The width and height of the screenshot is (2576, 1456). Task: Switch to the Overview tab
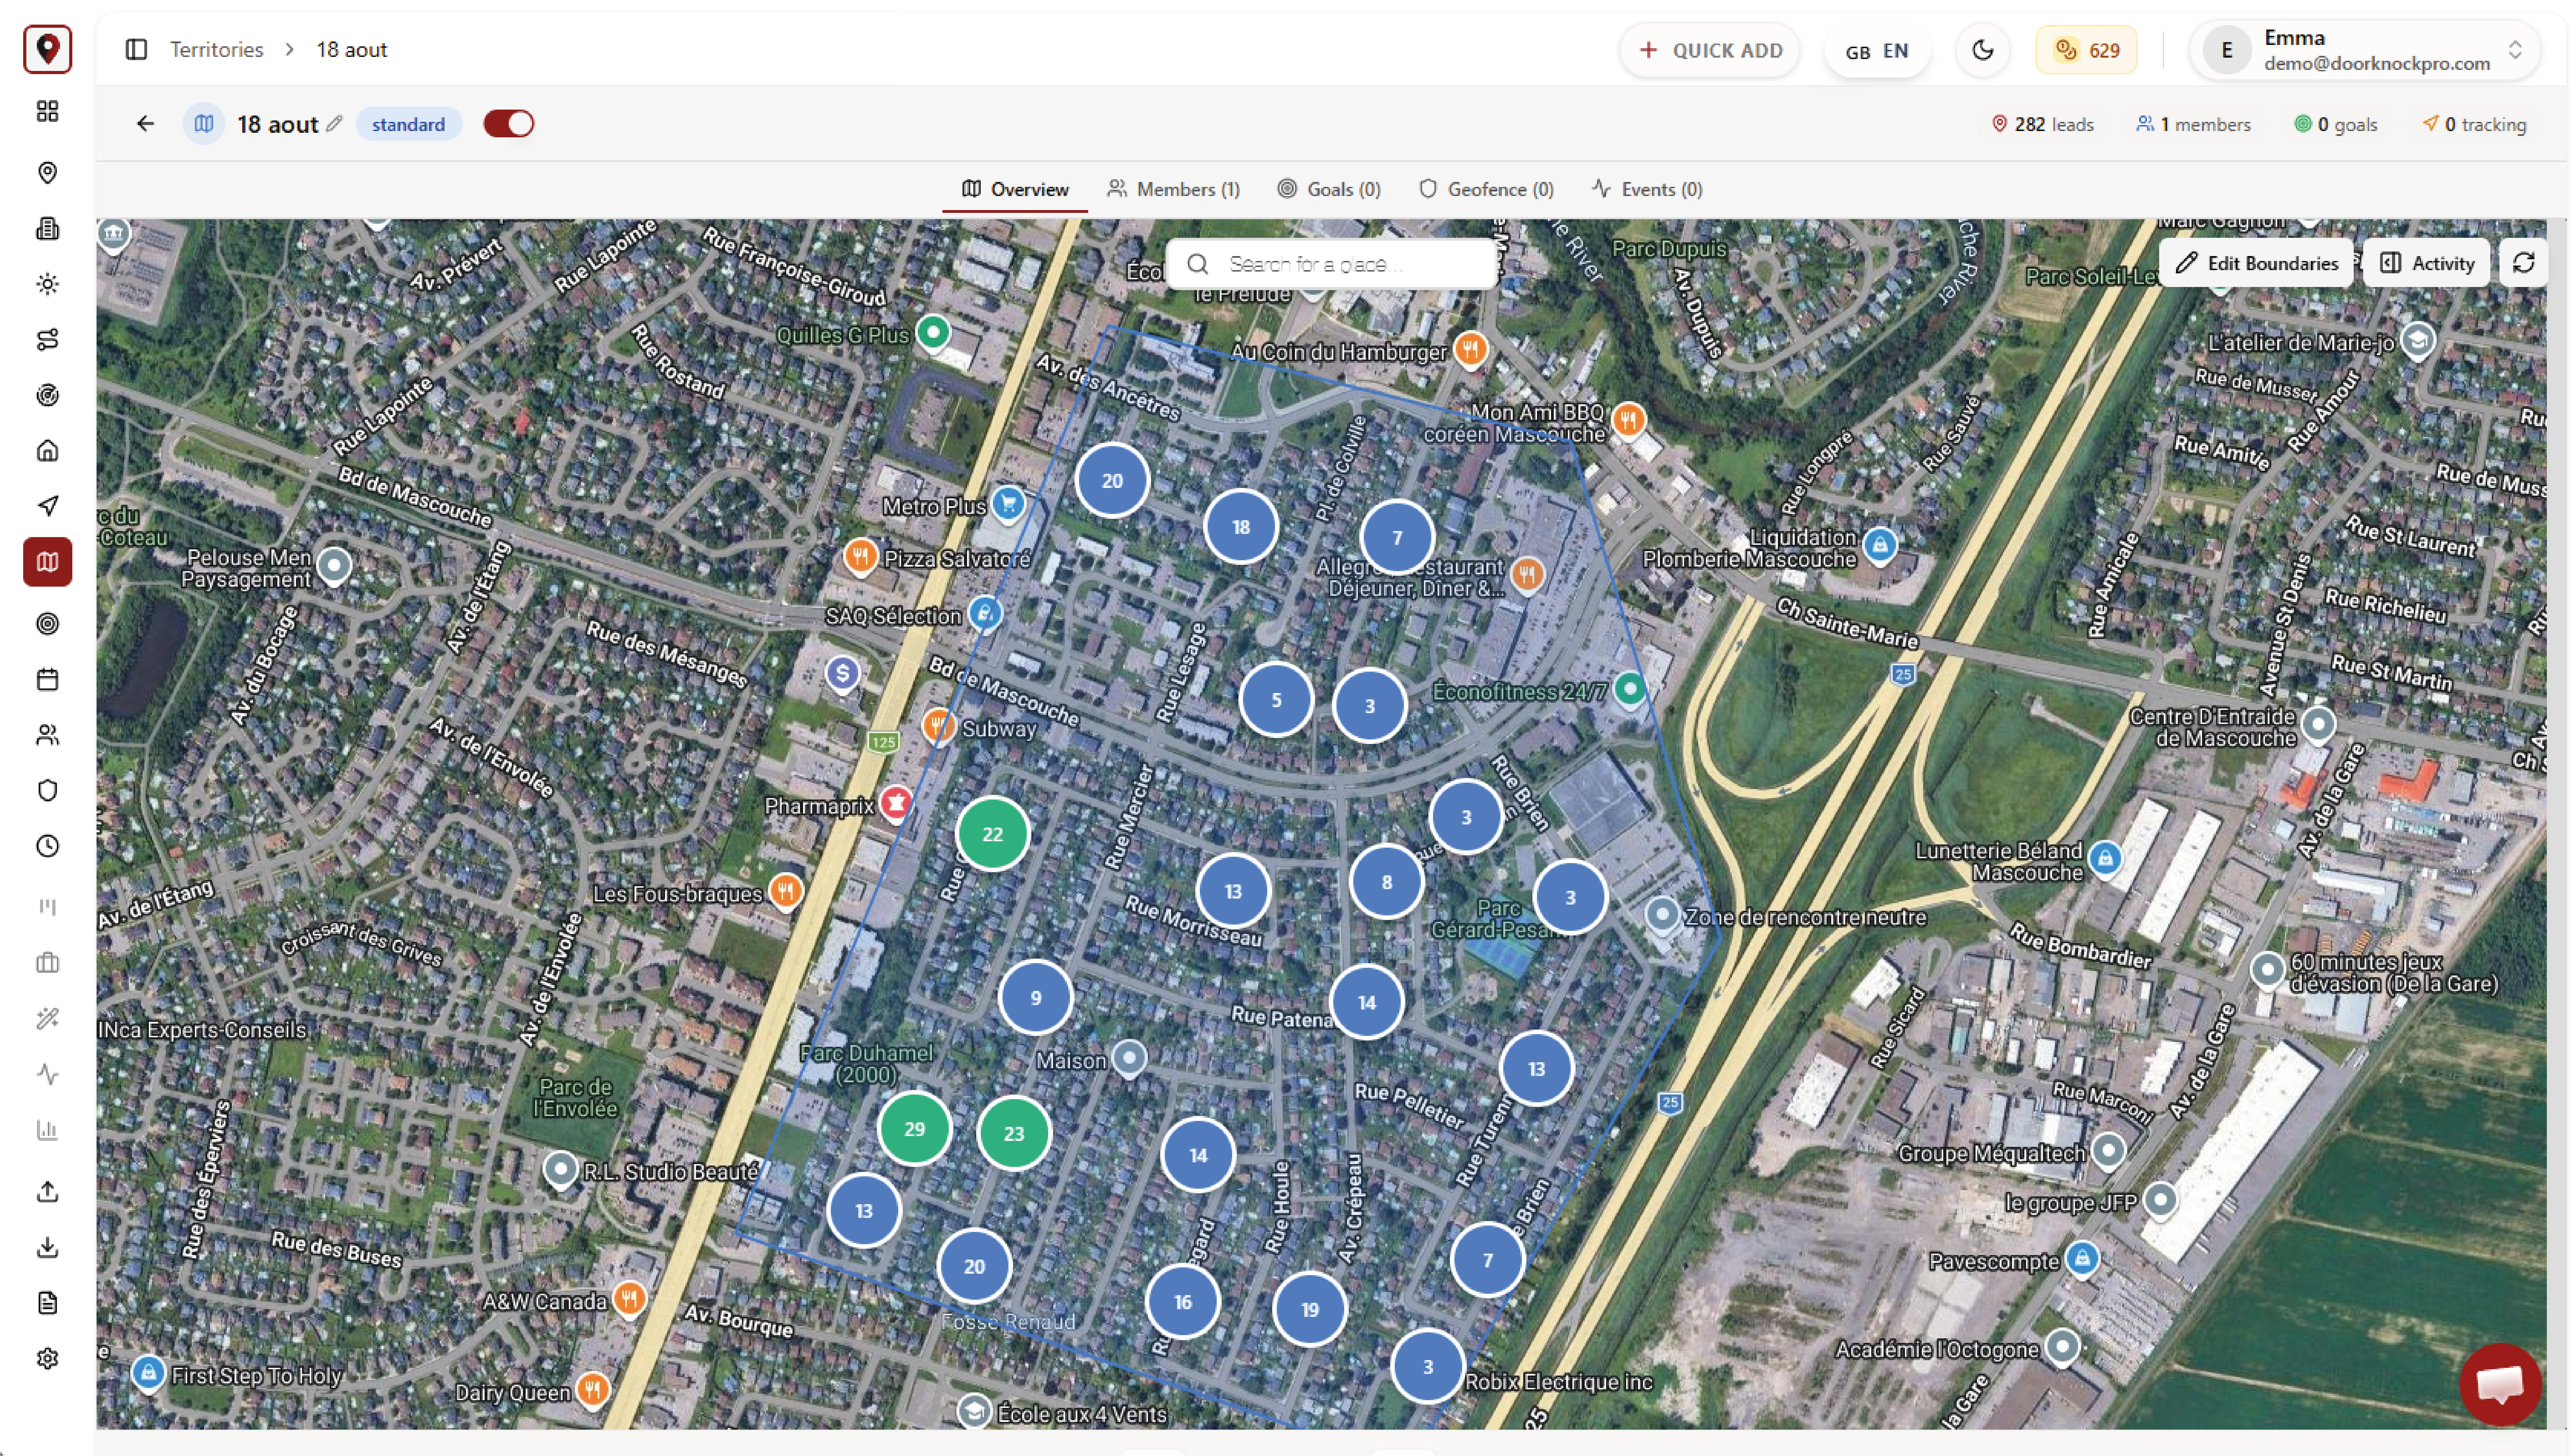(x=1015, y=189)
